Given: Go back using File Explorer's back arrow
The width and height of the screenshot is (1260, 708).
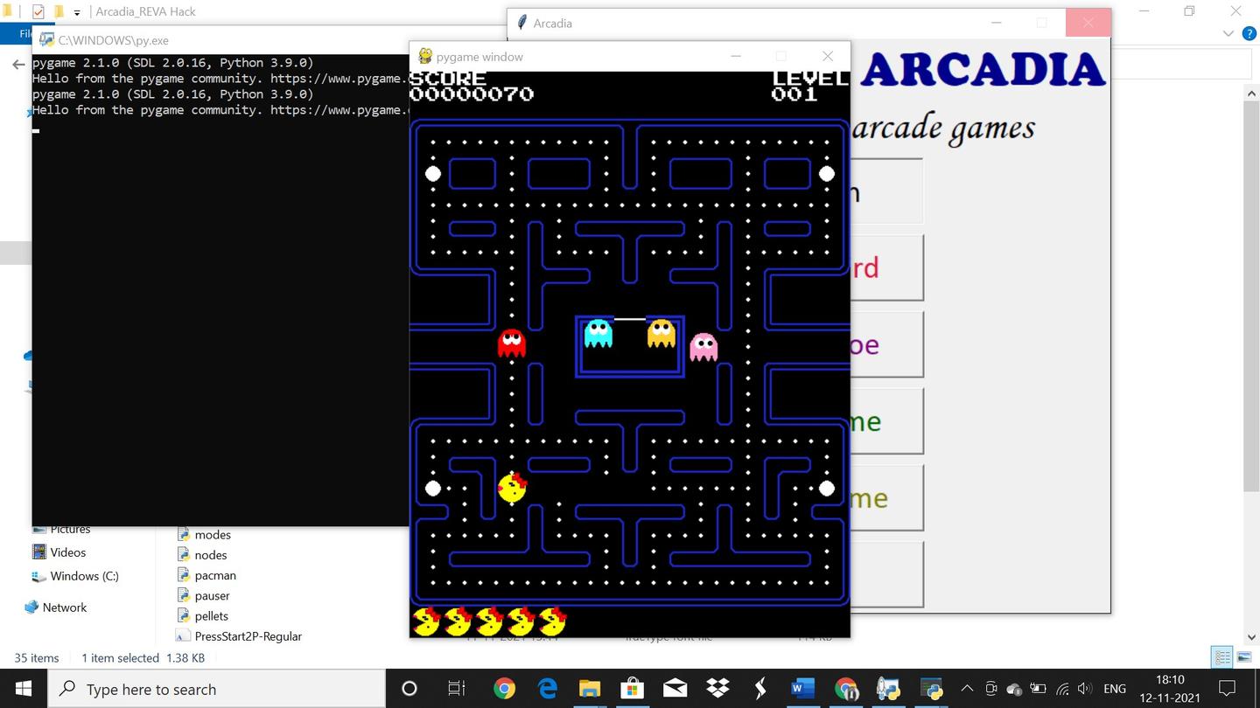Looking at the screenshot, I should pyautogui.click(x=17, y=65).
